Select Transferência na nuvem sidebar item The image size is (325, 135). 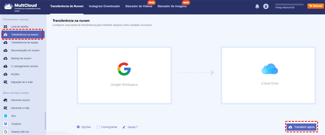[x=23, y=35]
